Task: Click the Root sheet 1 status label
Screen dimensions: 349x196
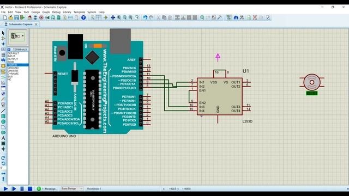Action: coord(94,189)
